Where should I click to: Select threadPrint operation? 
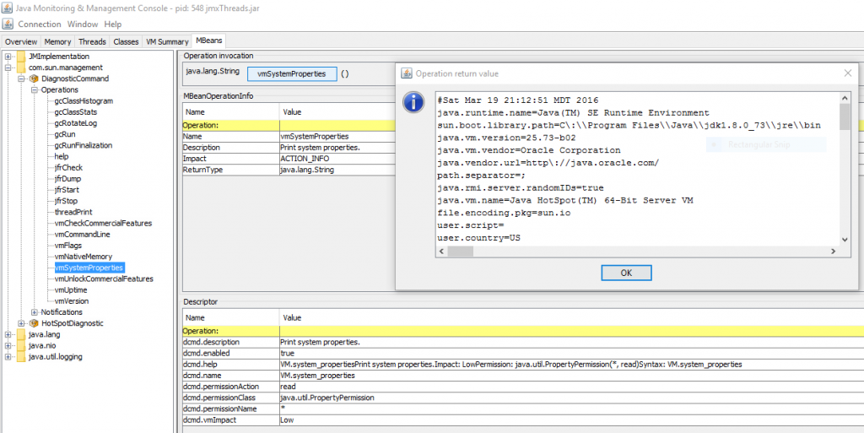click(73, 212)
